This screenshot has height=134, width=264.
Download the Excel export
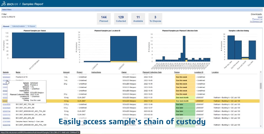(260, 17)
